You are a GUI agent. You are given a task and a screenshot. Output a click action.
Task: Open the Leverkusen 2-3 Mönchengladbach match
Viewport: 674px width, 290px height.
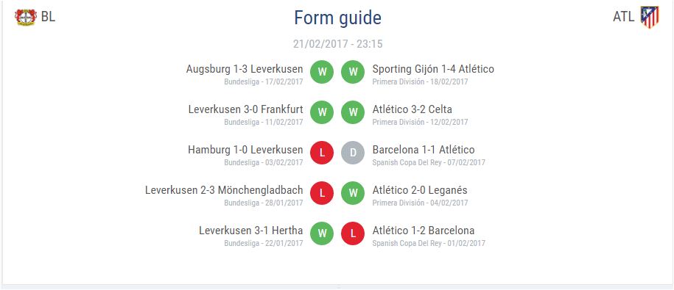(x=224, y=189)
